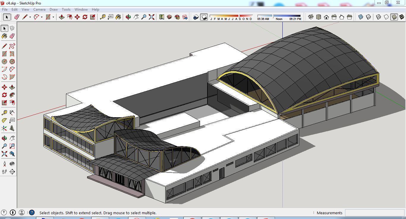Click the help question mark in status bar
406x219 pixels.
click(32, 212)
